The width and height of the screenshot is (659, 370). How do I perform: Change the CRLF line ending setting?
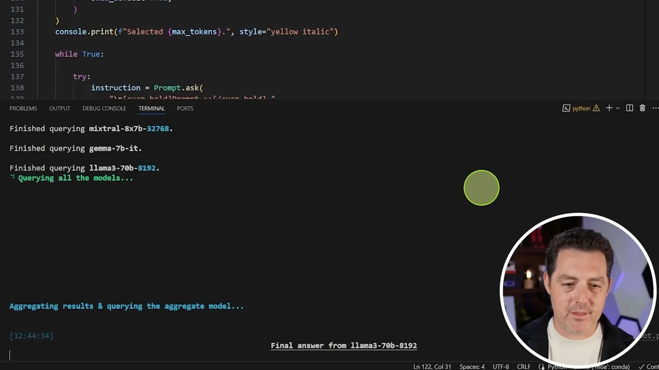click(x=523, y=366)
